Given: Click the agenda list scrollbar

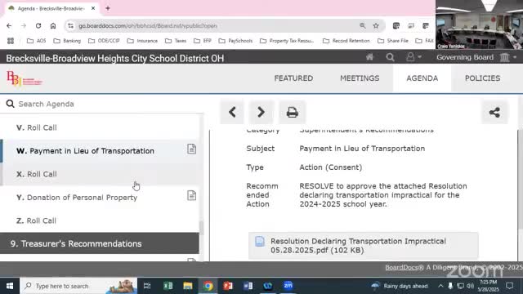Looking at the screenshot, I should [201, 228].
